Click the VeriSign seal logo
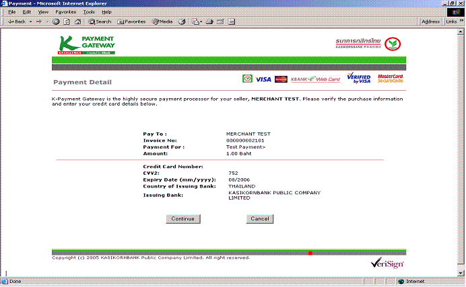466x287 pixels. [387, 263]
